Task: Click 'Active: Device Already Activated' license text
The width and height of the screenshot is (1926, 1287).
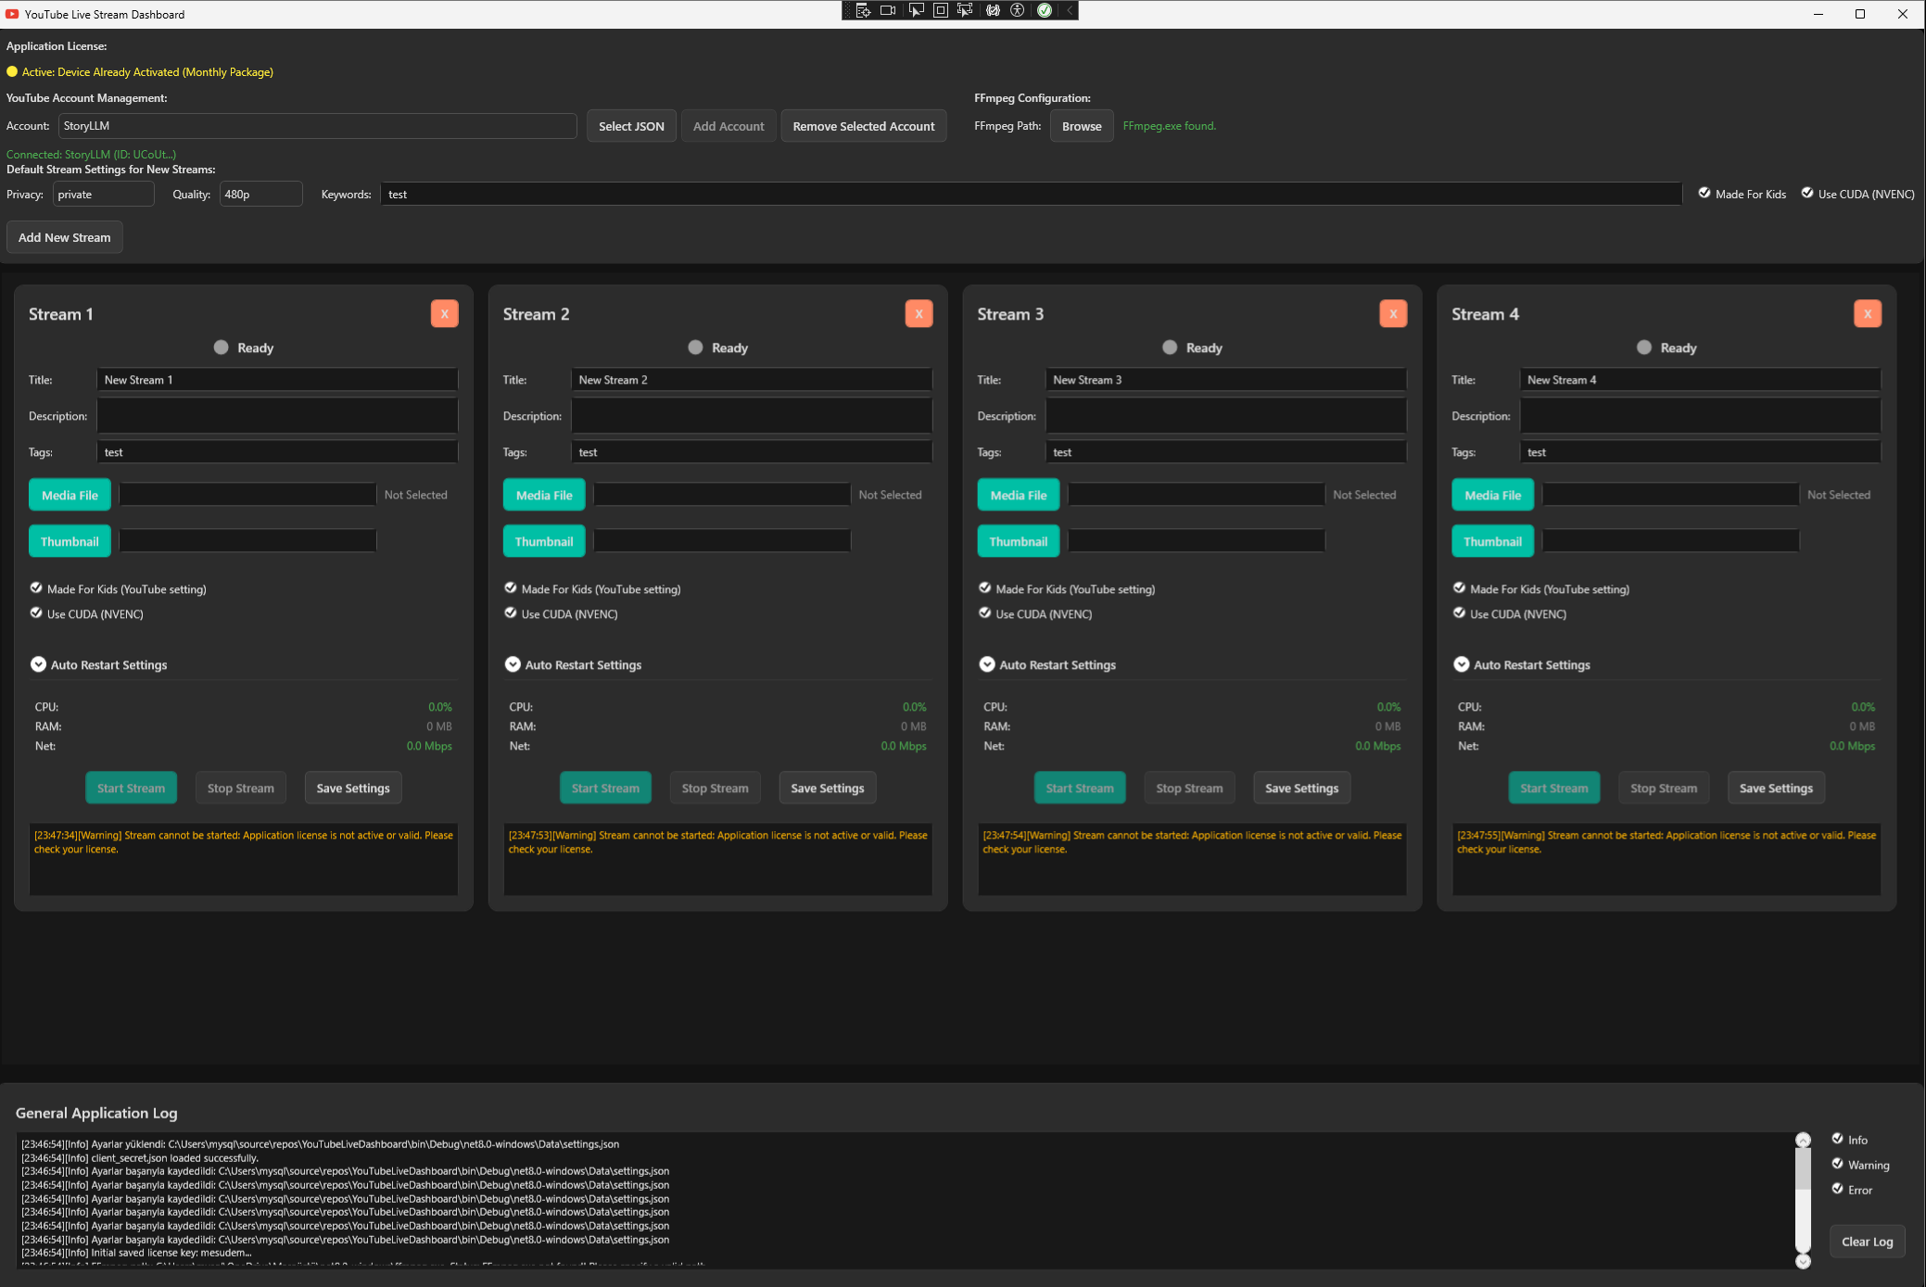Action: 147,71
